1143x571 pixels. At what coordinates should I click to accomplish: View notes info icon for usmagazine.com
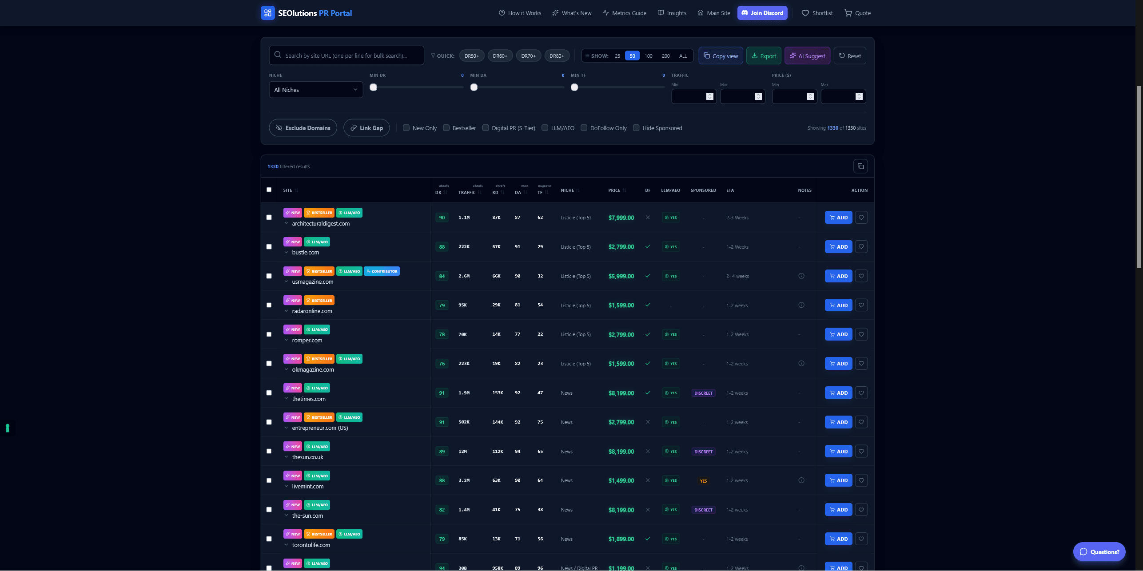click(801, 276)
